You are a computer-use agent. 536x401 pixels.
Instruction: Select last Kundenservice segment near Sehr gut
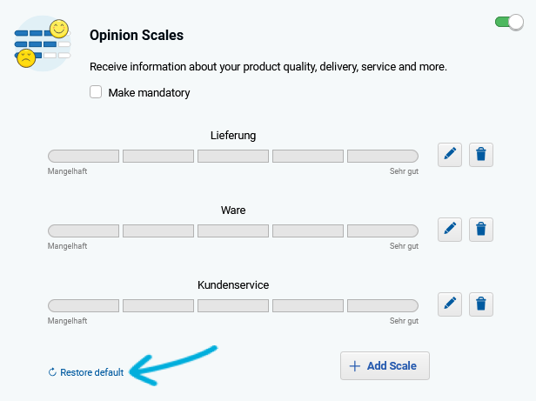tap(383, 305)
